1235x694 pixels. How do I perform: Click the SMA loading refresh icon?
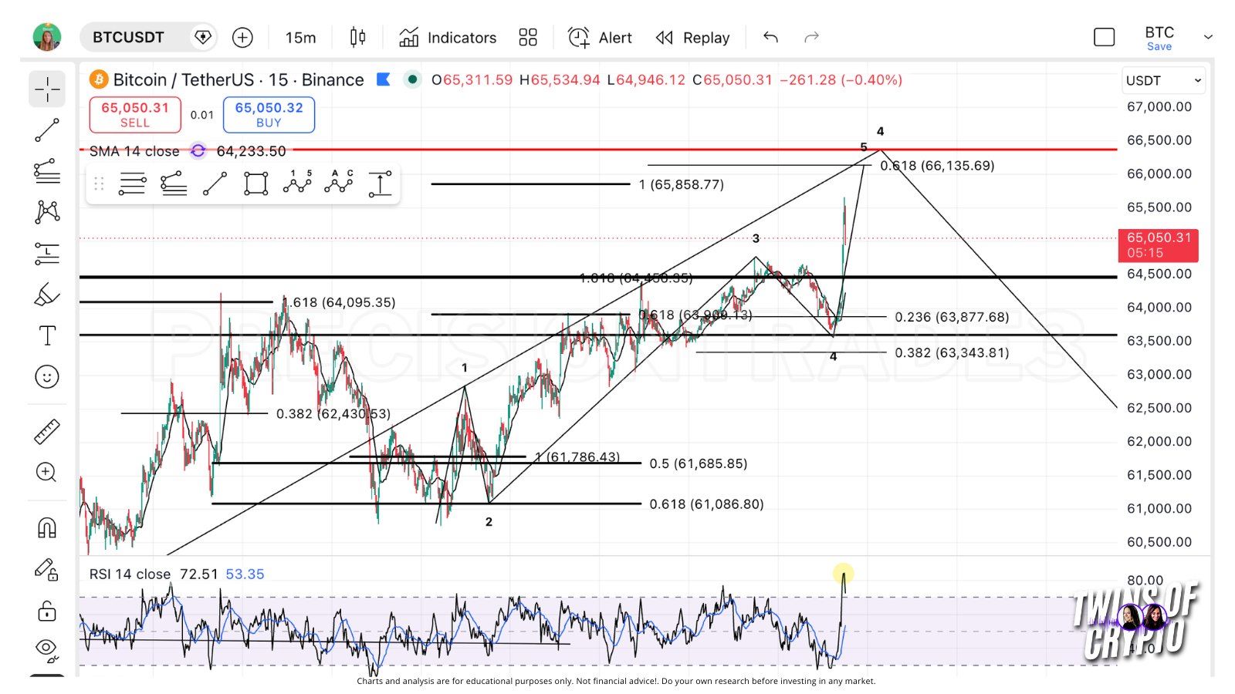tap(198, 151)
